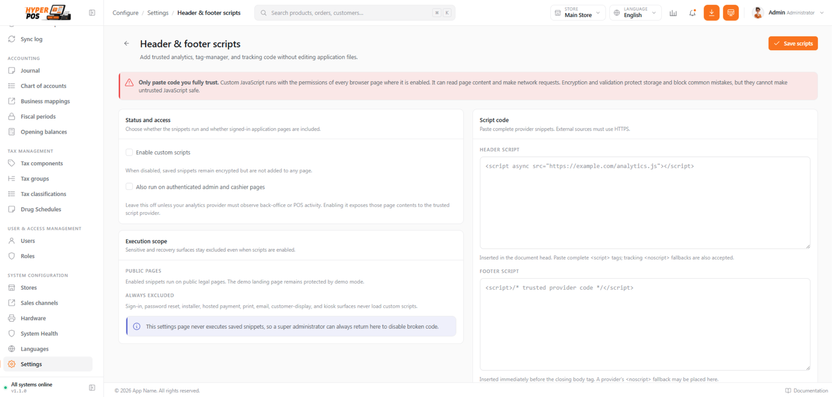This screenshot has width=832, height=397.
Task: Click the Roles shield icon
Action: pos(11,256)
